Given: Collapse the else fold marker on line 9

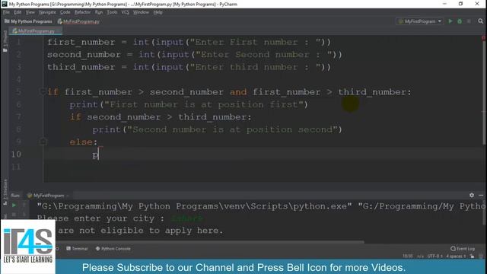Looking at the screenshot, I should click(43, 142).
